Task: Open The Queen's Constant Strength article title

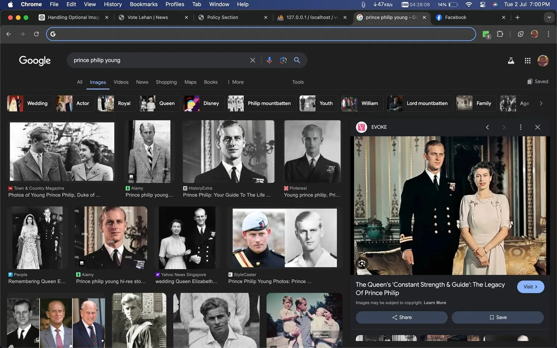Action: pyautogui.click(x=430, y=289)
